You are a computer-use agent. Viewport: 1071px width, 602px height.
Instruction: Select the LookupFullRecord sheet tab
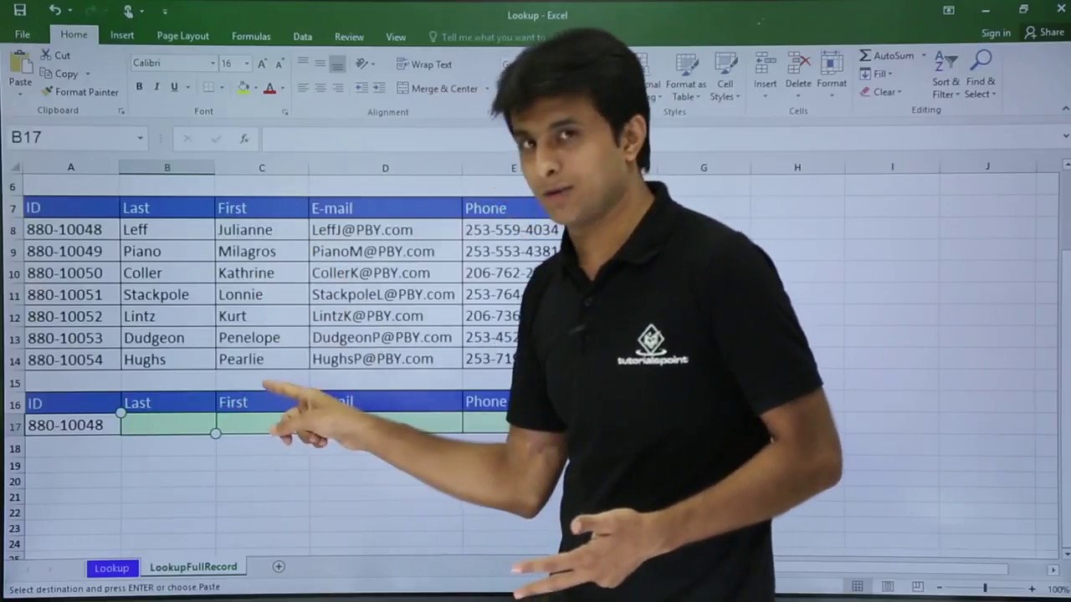tap(193, 567)
